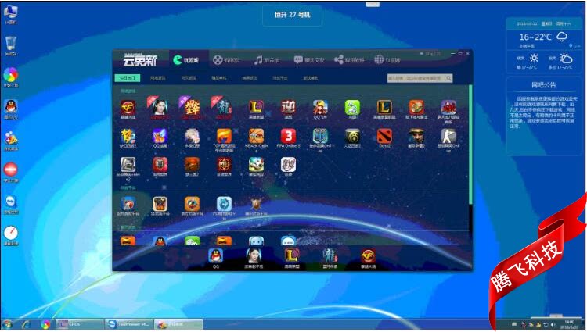
Task: Open the chat tab with speech bubble icon
Action: pyautogui.click(x=309, y=59)
